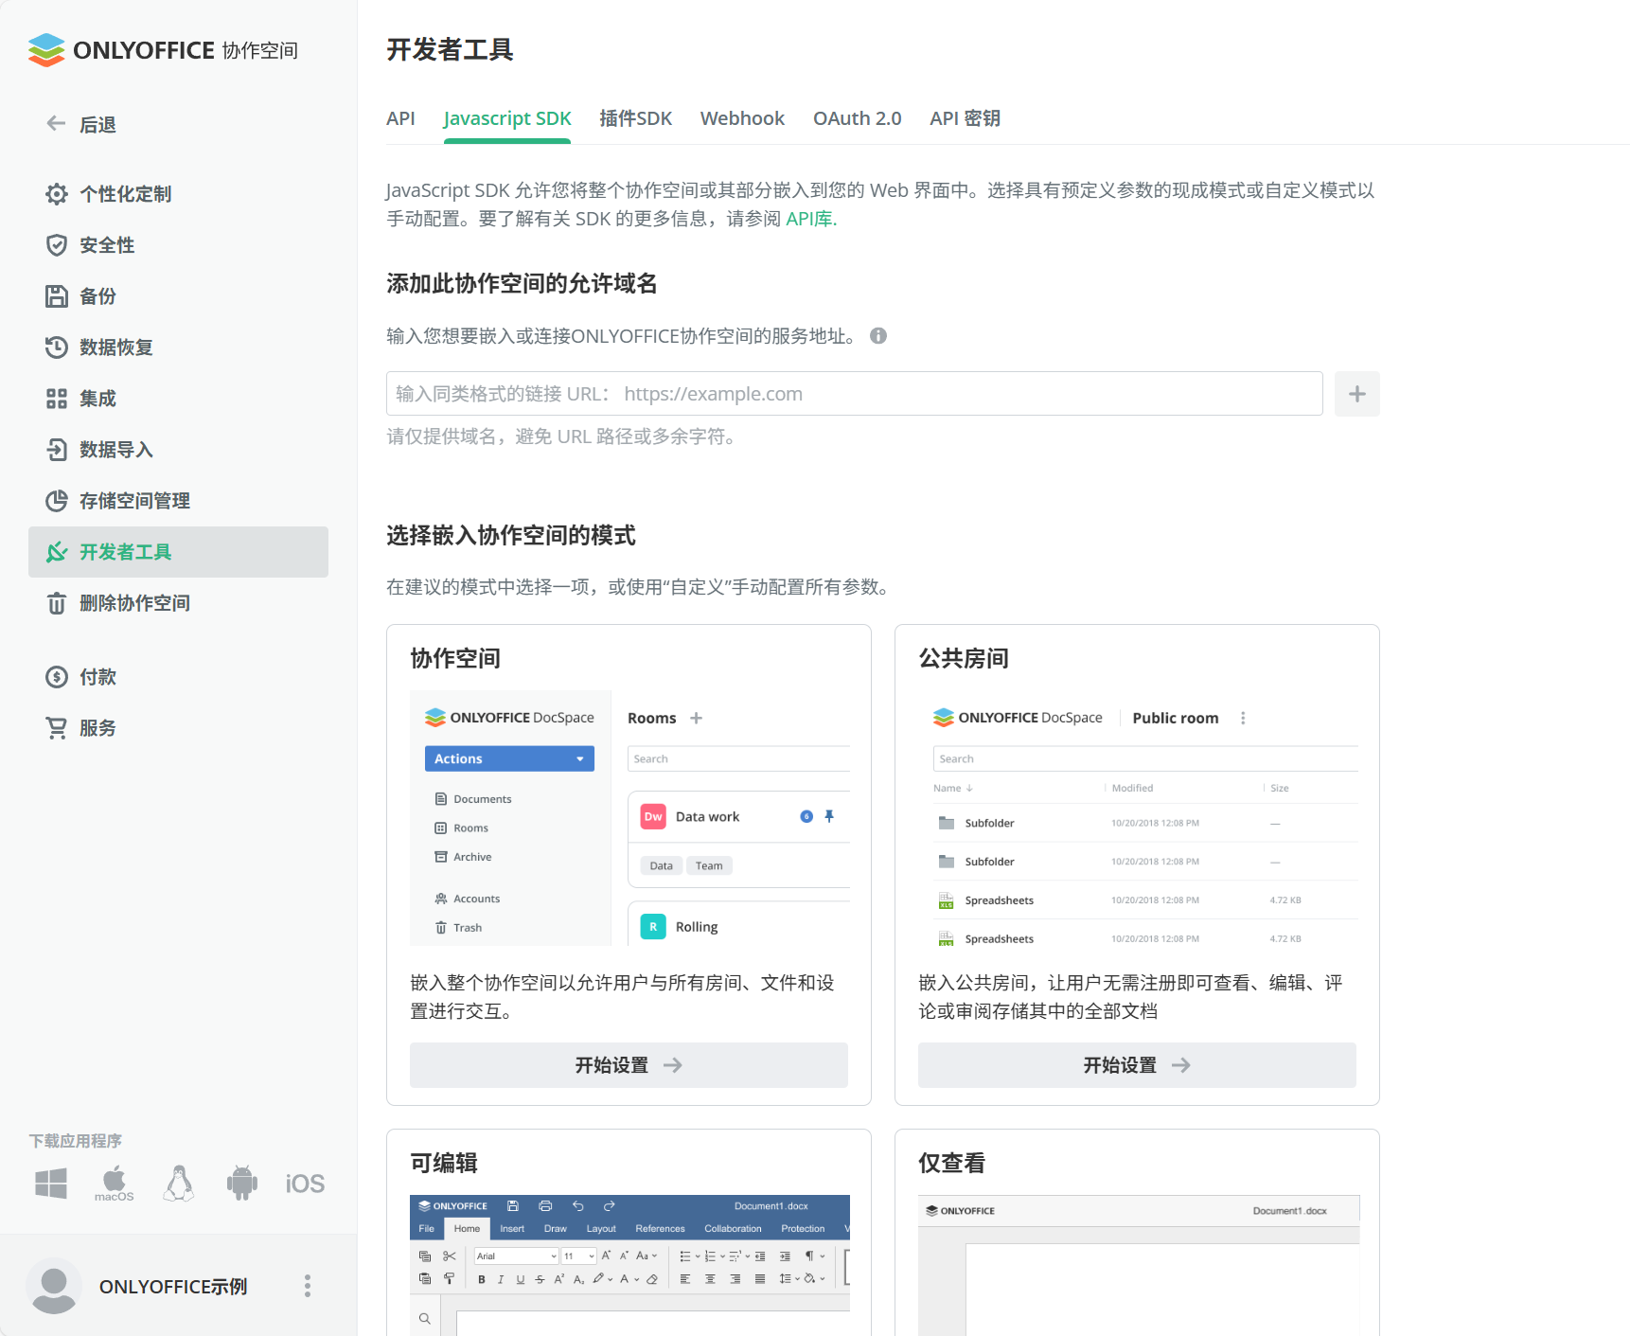
Task: Open 数据恢复 restore icon
Action: coord(57,347)
